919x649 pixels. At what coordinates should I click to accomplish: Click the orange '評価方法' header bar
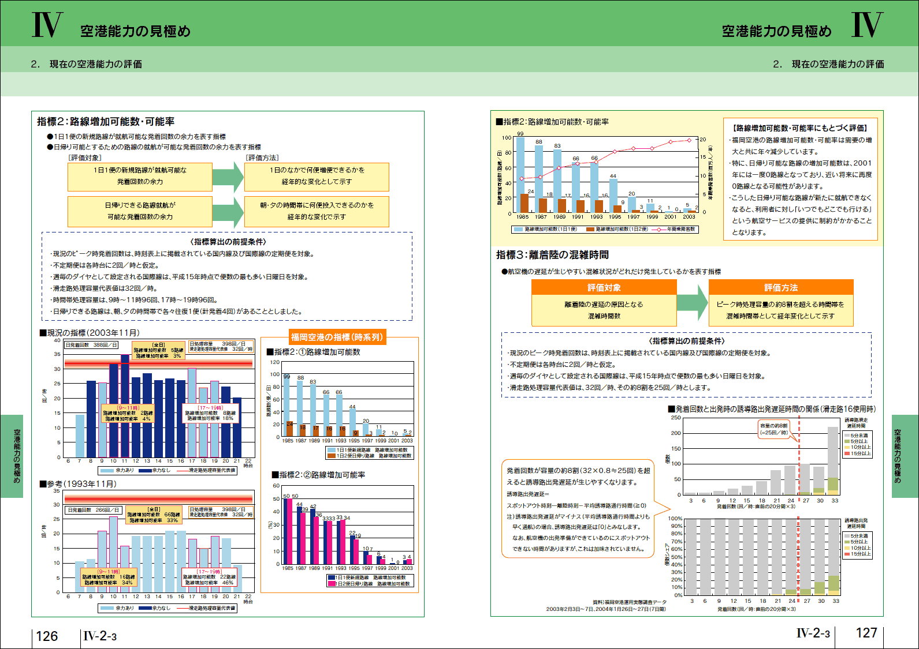point(781,287)
